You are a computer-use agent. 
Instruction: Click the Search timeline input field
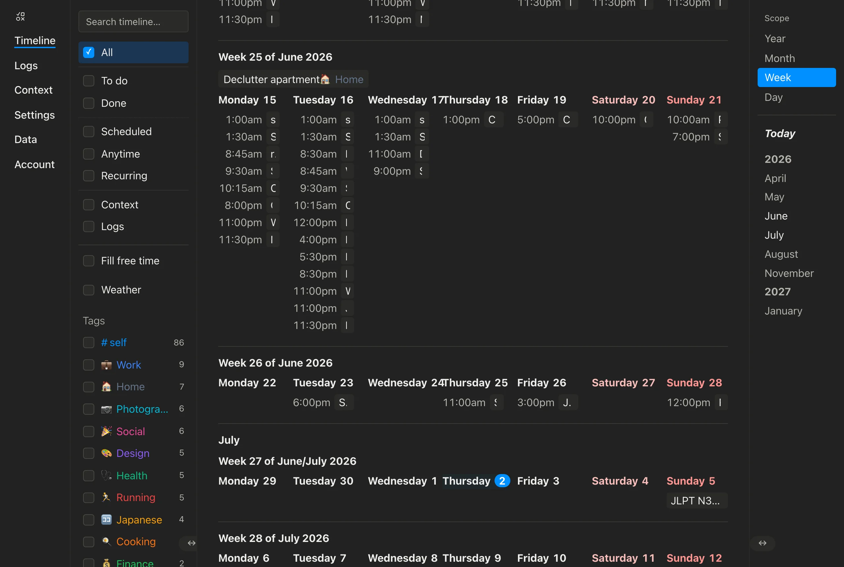(x=134, y=22)
